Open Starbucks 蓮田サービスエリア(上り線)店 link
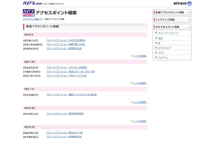This screenshot has height=141, width=215. 72,94
